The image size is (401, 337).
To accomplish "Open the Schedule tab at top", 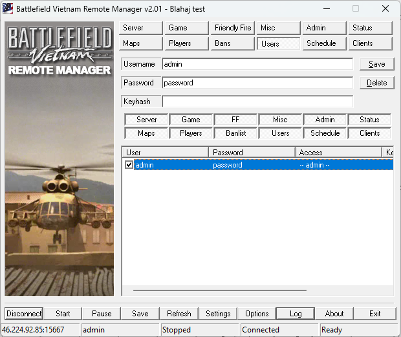I will click(321, 43).
